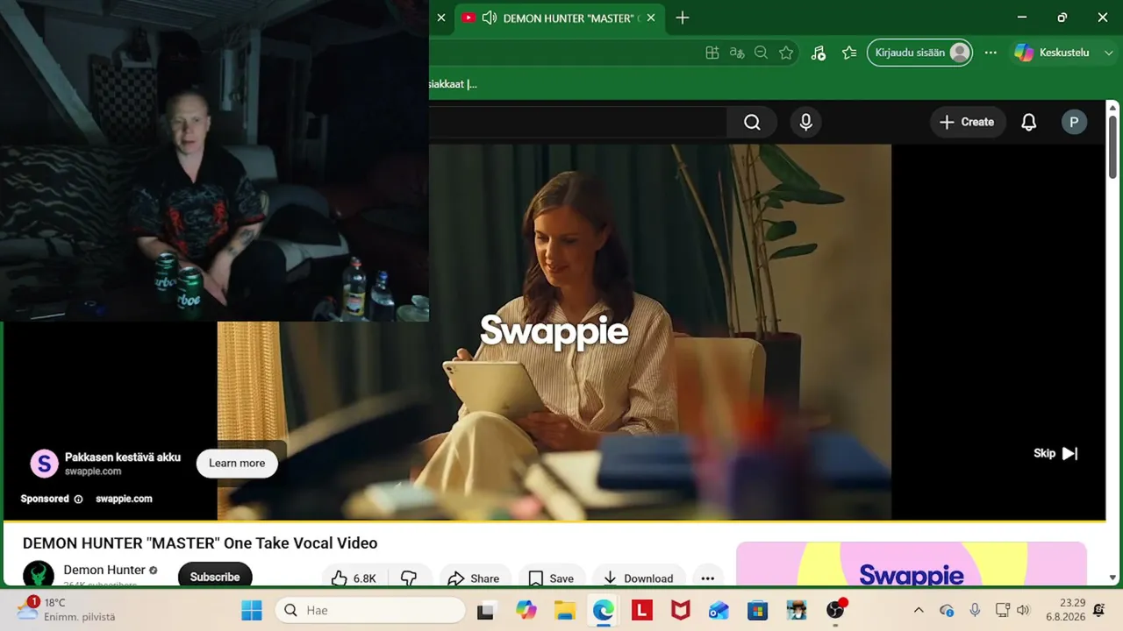Download the video

coord(638,578)
